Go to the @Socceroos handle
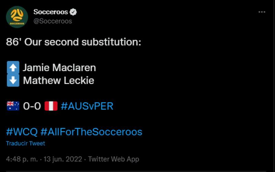Screen dimensions: 275x172 53,21
